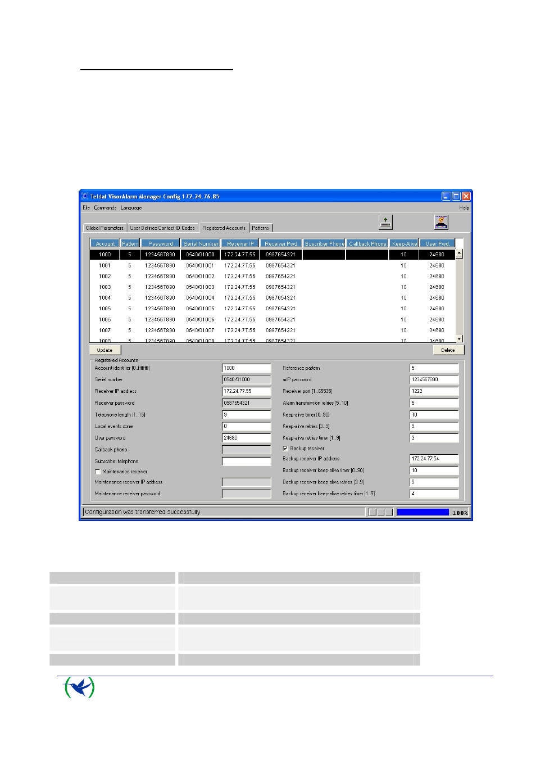The image size is (536, 760).
Task: Switch to the Global Parameters tab
Action: point(105,228)
